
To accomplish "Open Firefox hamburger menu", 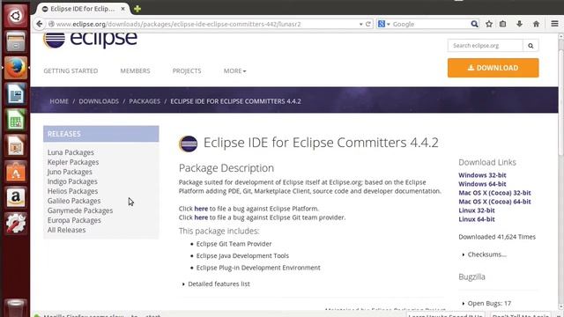I will (x=554, y=24).
